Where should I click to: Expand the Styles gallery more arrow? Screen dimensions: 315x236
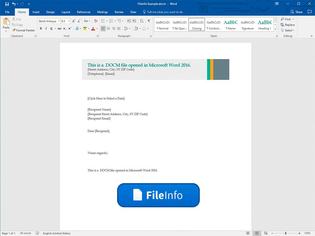click(275, 29)
